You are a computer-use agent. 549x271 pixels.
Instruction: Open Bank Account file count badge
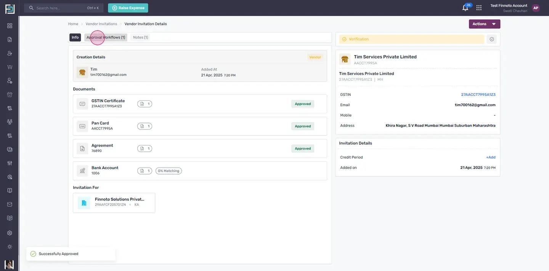pyautogui.click(x=144, y=171)
